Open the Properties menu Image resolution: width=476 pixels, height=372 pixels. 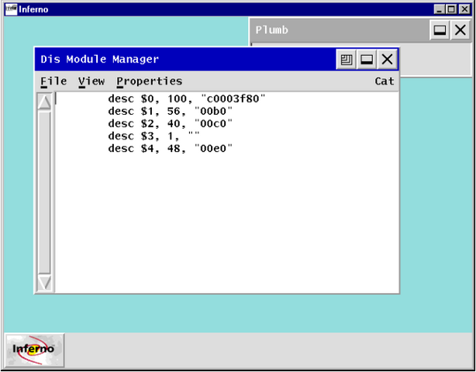(x=150, y=81)
